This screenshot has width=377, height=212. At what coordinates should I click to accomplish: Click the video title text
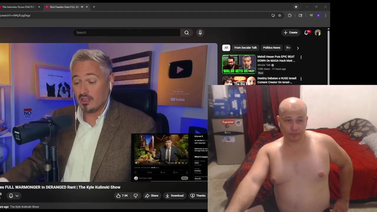coord(60,187)
